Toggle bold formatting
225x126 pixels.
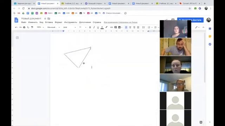(90, 27)
